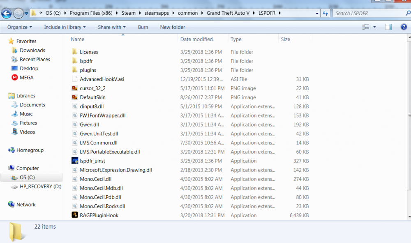
Task: Select the cursor_32_2 PNG image icon
Action: coord(75,88)
